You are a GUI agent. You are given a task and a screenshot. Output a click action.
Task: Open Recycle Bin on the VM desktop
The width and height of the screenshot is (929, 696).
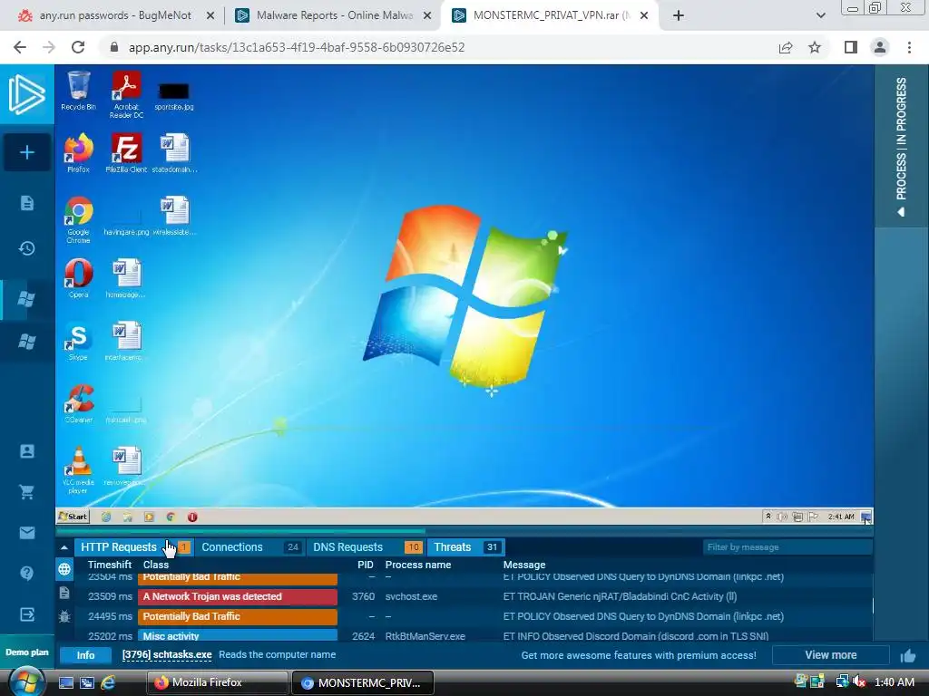(x=78, y=91)
